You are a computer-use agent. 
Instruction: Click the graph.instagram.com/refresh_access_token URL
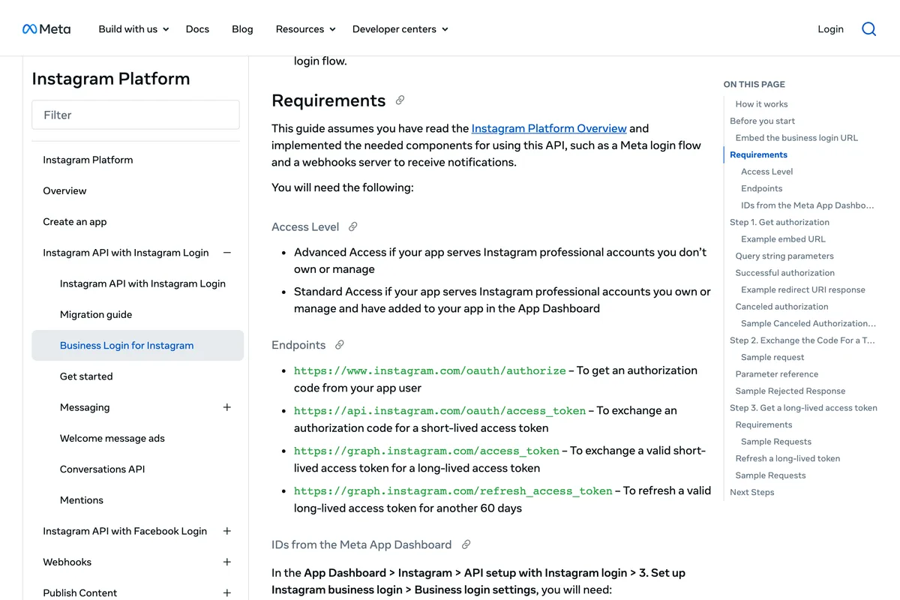pyautogui.click(x=453, y=491)
